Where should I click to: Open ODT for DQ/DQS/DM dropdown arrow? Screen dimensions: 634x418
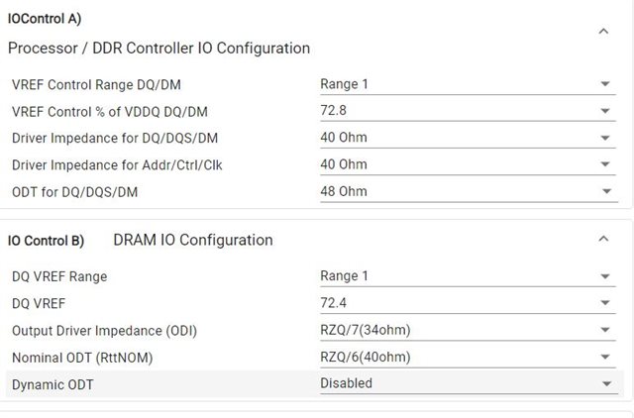[x=606, y=191]
